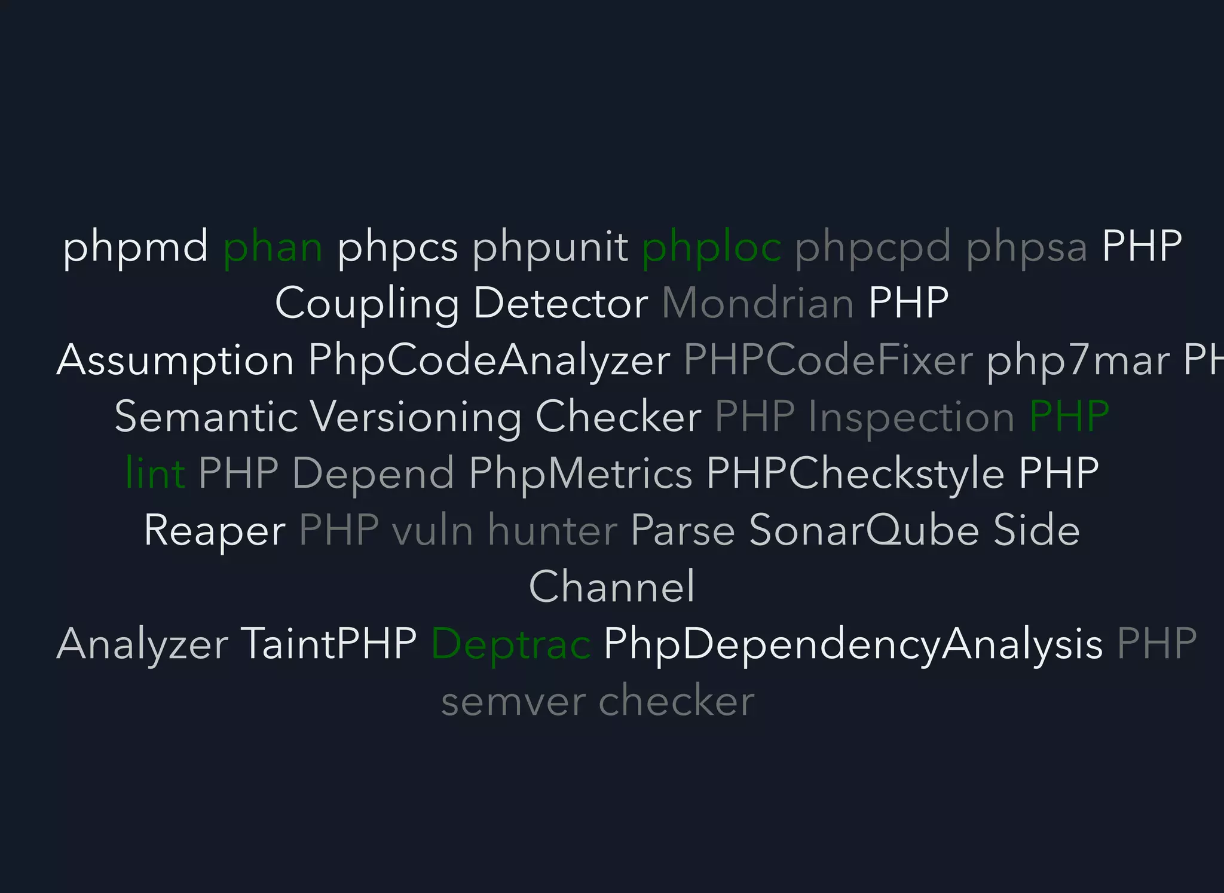Screen dimensions: 1224x893
Task: Click the PhpMetrics word
Action: click(580, 473)
